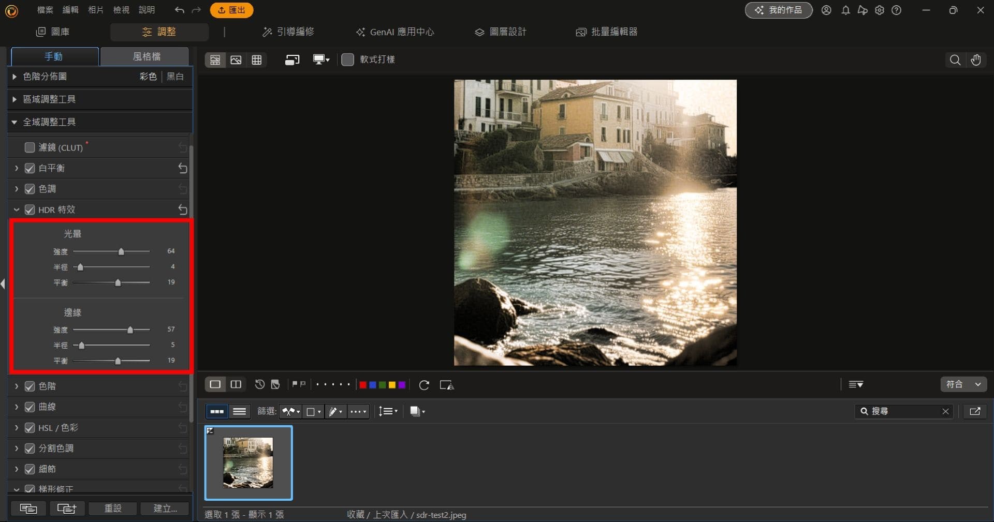The height and width of the screenshot is (522, 994).
Task: Select the pan hand tool icon
Action: [976, 60]
